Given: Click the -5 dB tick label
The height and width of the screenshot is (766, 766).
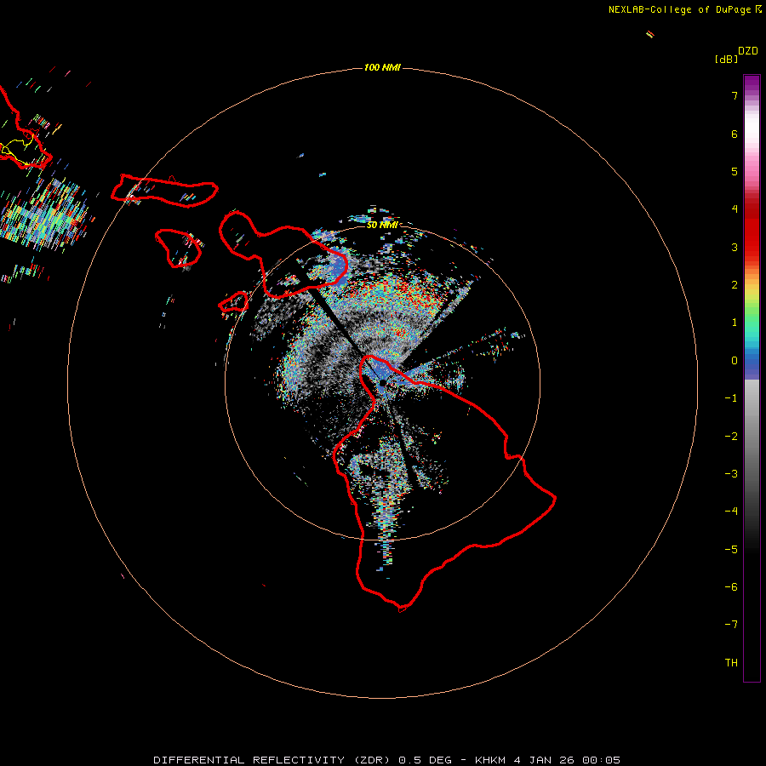Looking at the screenshot, I should tap(731, 550).
